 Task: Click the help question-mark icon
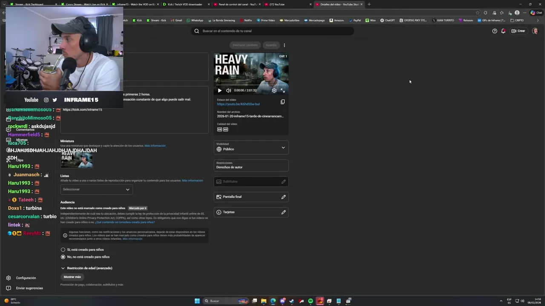[x=495, y=31]
